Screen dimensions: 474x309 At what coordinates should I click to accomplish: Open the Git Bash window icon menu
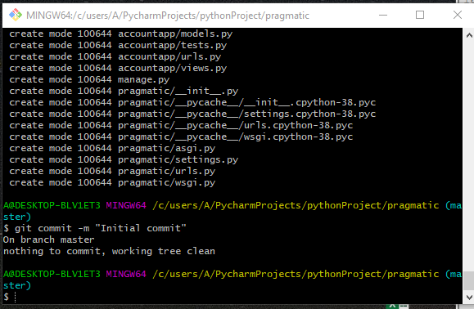[16, 15]
